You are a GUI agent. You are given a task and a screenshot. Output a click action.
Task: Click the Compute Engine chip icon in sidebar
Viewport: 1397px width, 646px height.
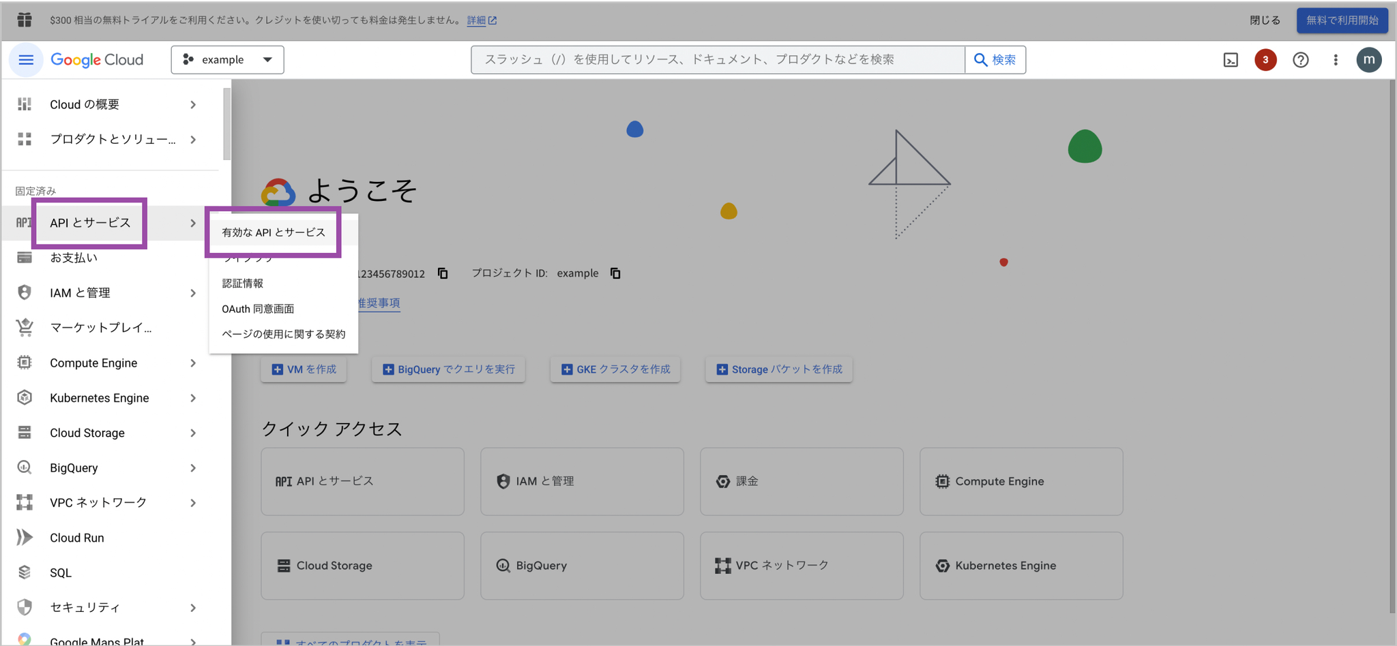tap(25, 363)
